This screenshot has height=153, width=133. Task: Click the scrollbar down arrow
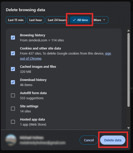point(128,128)
